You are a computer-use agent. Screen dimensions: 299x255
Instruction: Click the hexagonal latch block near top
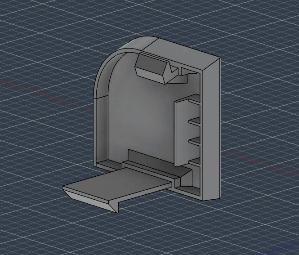[151, 69]
